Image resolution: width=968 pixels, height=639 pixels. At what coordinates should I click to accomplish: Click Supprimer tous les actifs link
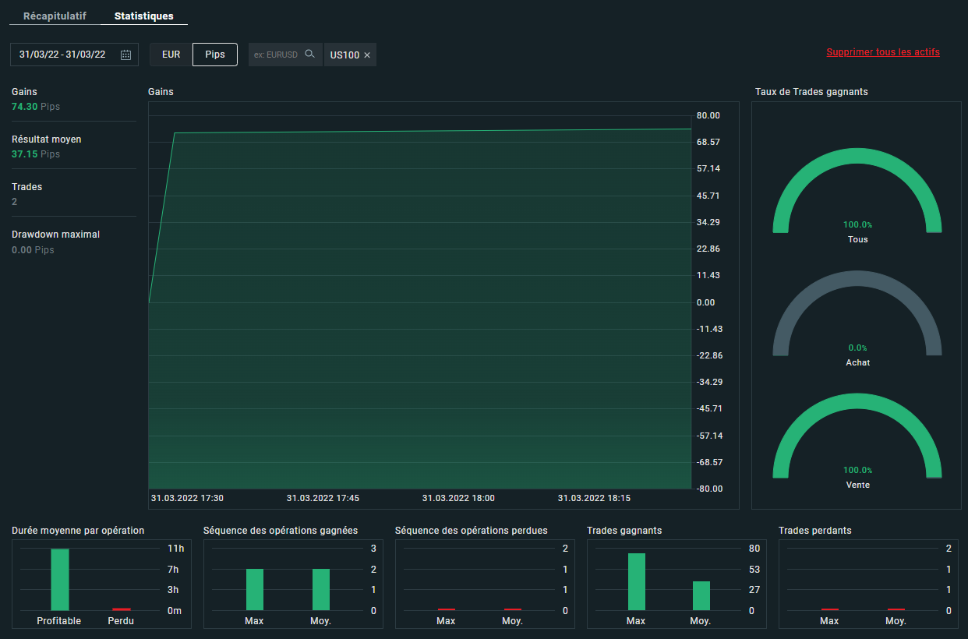883,52
